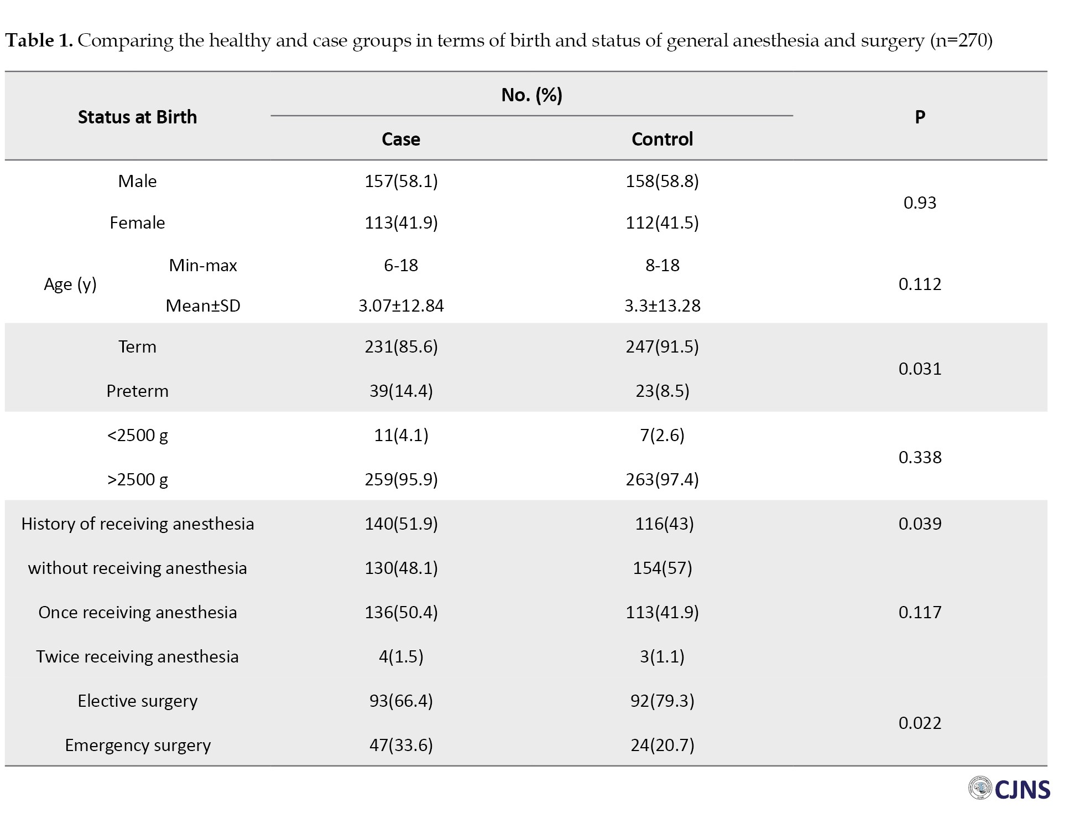Select the Twice receiving anesthesia row
The height and width of the screenshot is (823, 1080).
pyautogui.click(x=137, y=656)
